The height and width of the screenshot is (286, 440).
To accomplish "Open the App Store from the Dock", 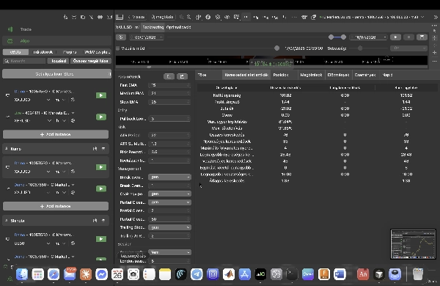I will coord(244,274).
